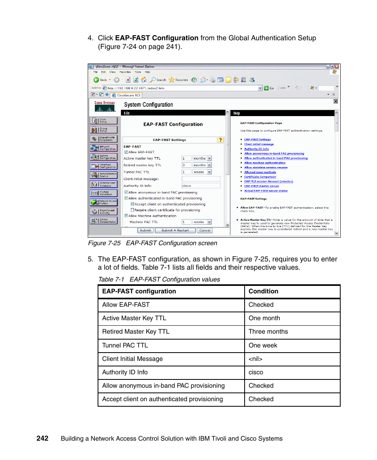Enable Require client certificate for provisioning
This screenshot has height=460, width=377.
tap(132, 210)
